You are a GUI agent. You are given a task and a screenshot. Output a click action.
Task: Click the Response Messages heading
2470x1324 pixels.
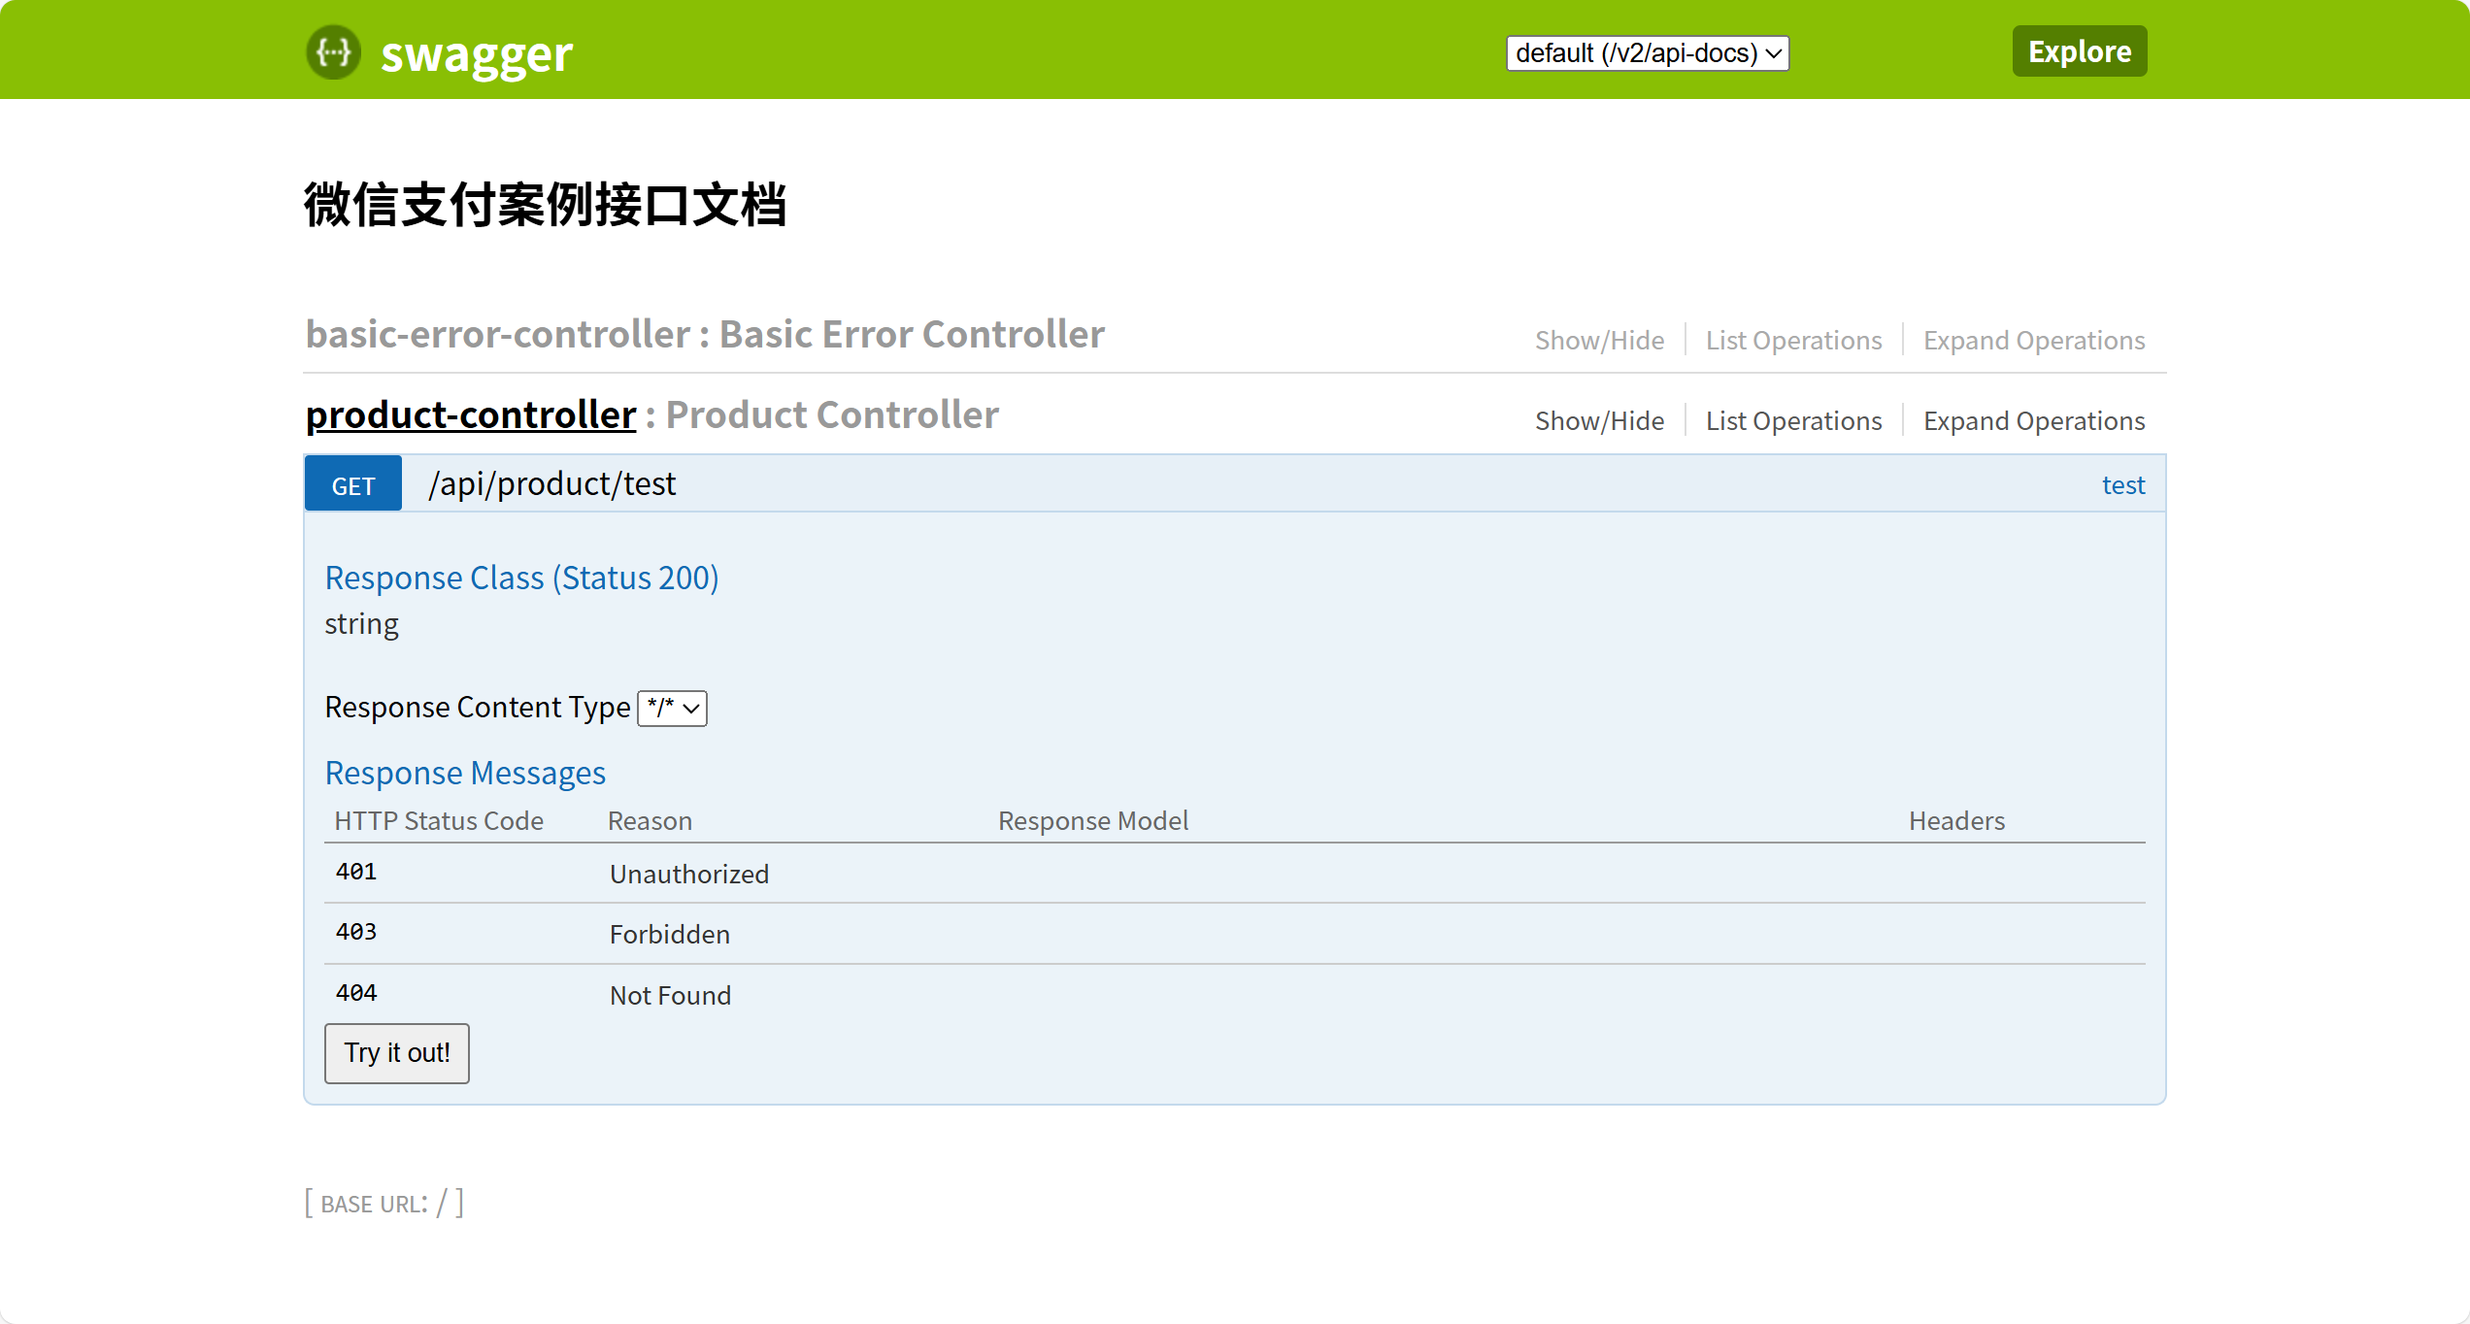pyautogui.click(x=465, y=774)
